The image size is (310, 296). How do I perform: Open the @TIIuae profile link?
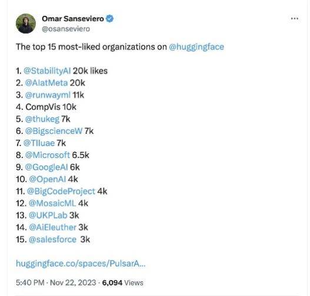coord(39,143)
